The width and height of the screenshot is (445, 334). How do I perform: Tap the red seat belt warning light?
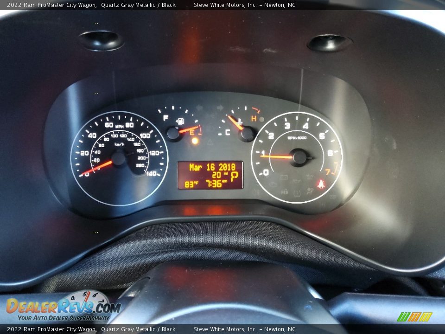(x=321, y=184)
